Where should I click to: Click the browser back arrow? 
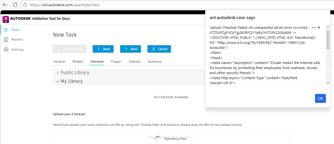click(x=5, y=4)
